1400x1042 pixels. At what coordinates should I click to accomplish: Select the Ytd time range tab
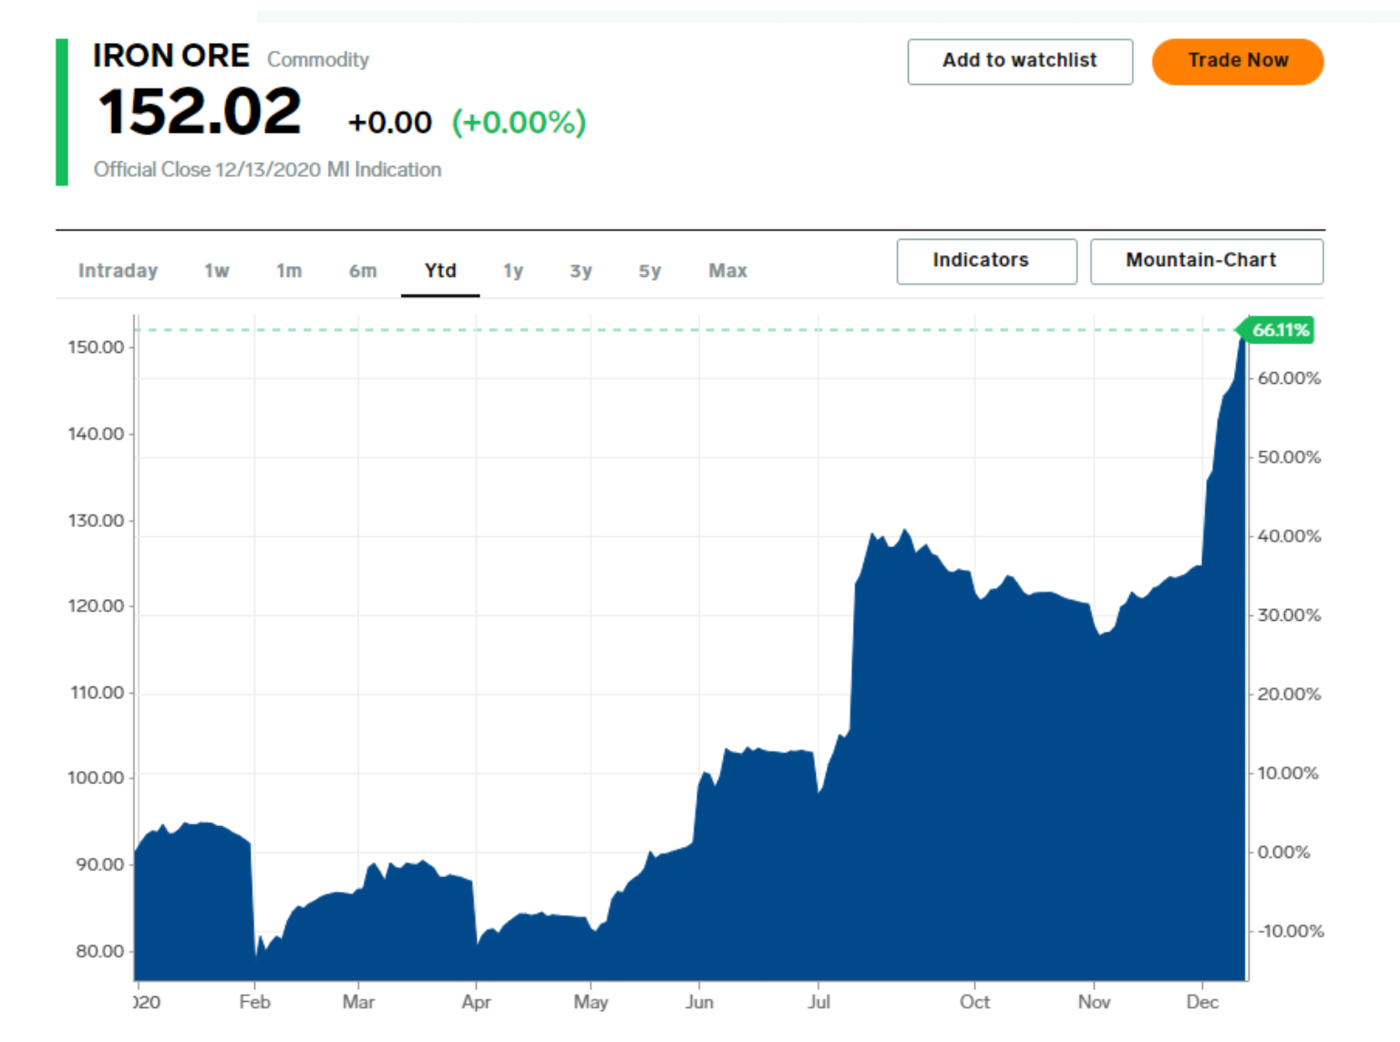click(x=440, y=271)
